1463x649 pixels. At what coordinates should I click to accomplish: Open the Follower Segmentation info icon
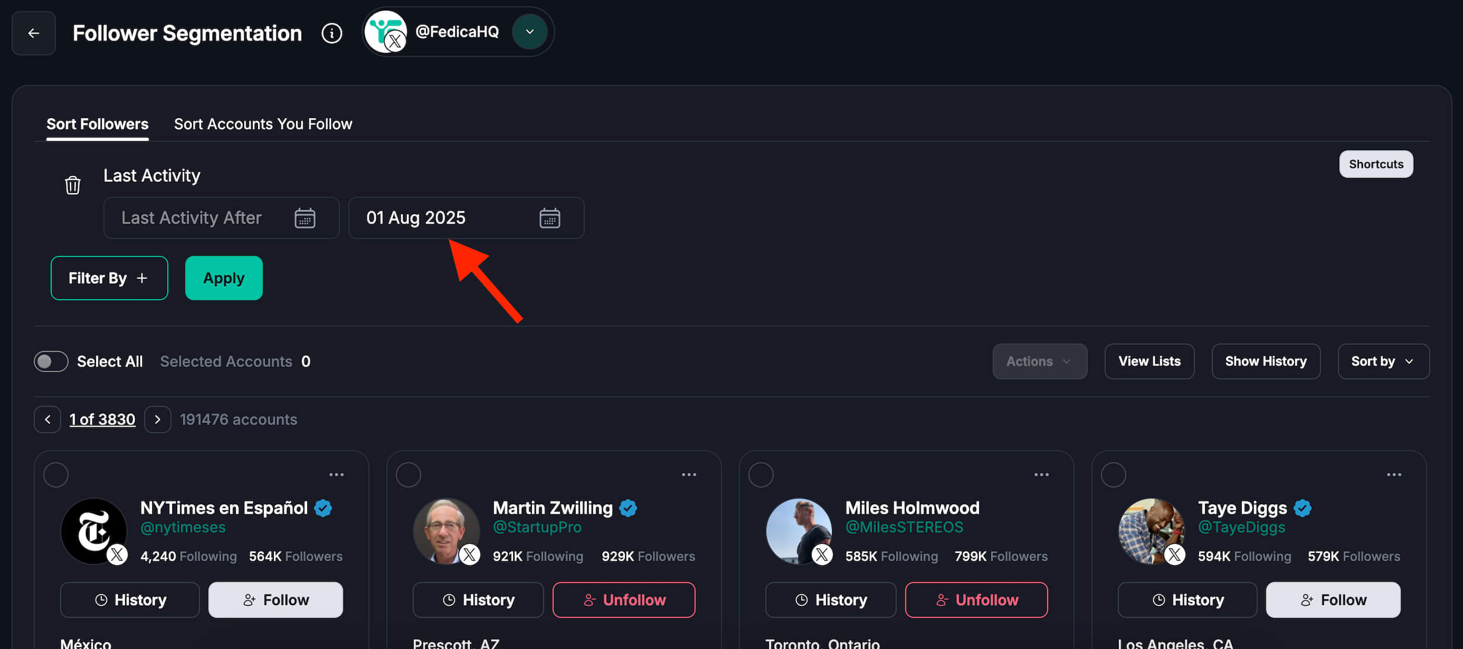click(332, 33)
